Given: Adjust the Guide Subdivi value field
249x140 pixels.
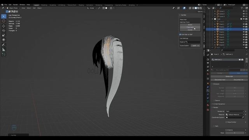Looking at the screenshot, I should (195, 45).
